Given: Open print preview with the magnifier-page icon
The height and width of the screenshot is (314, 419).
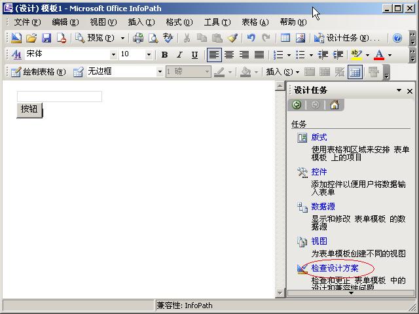Looking at the screenshot, I should pos(153,38).
